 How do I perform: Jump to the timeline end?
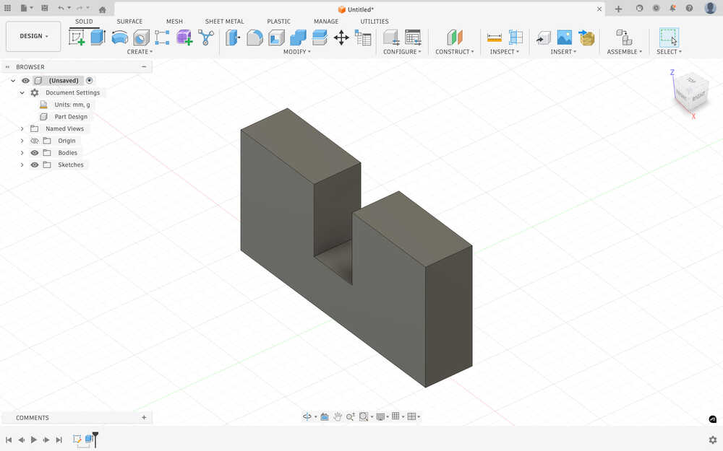[59, 440]
